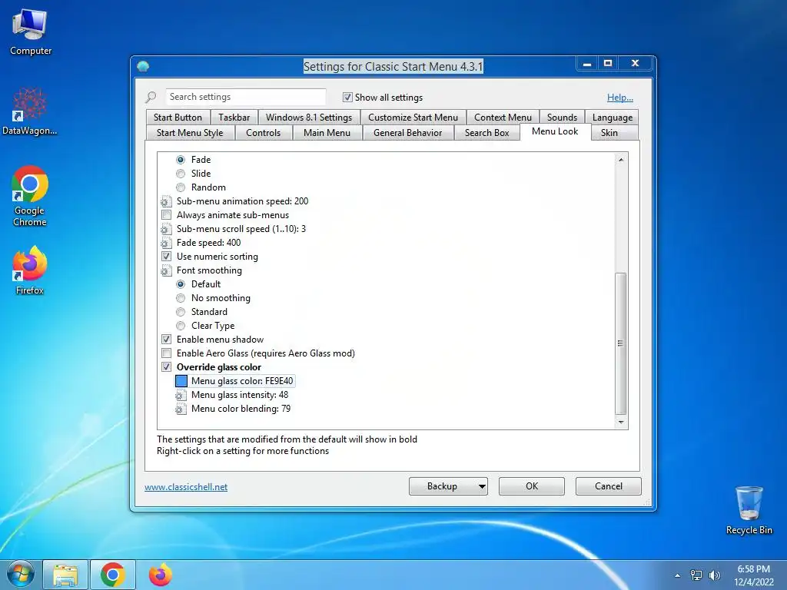787x590 pixels.
Task: Open Google Chrome desktop shortcut
Action: tap(30, 196)
